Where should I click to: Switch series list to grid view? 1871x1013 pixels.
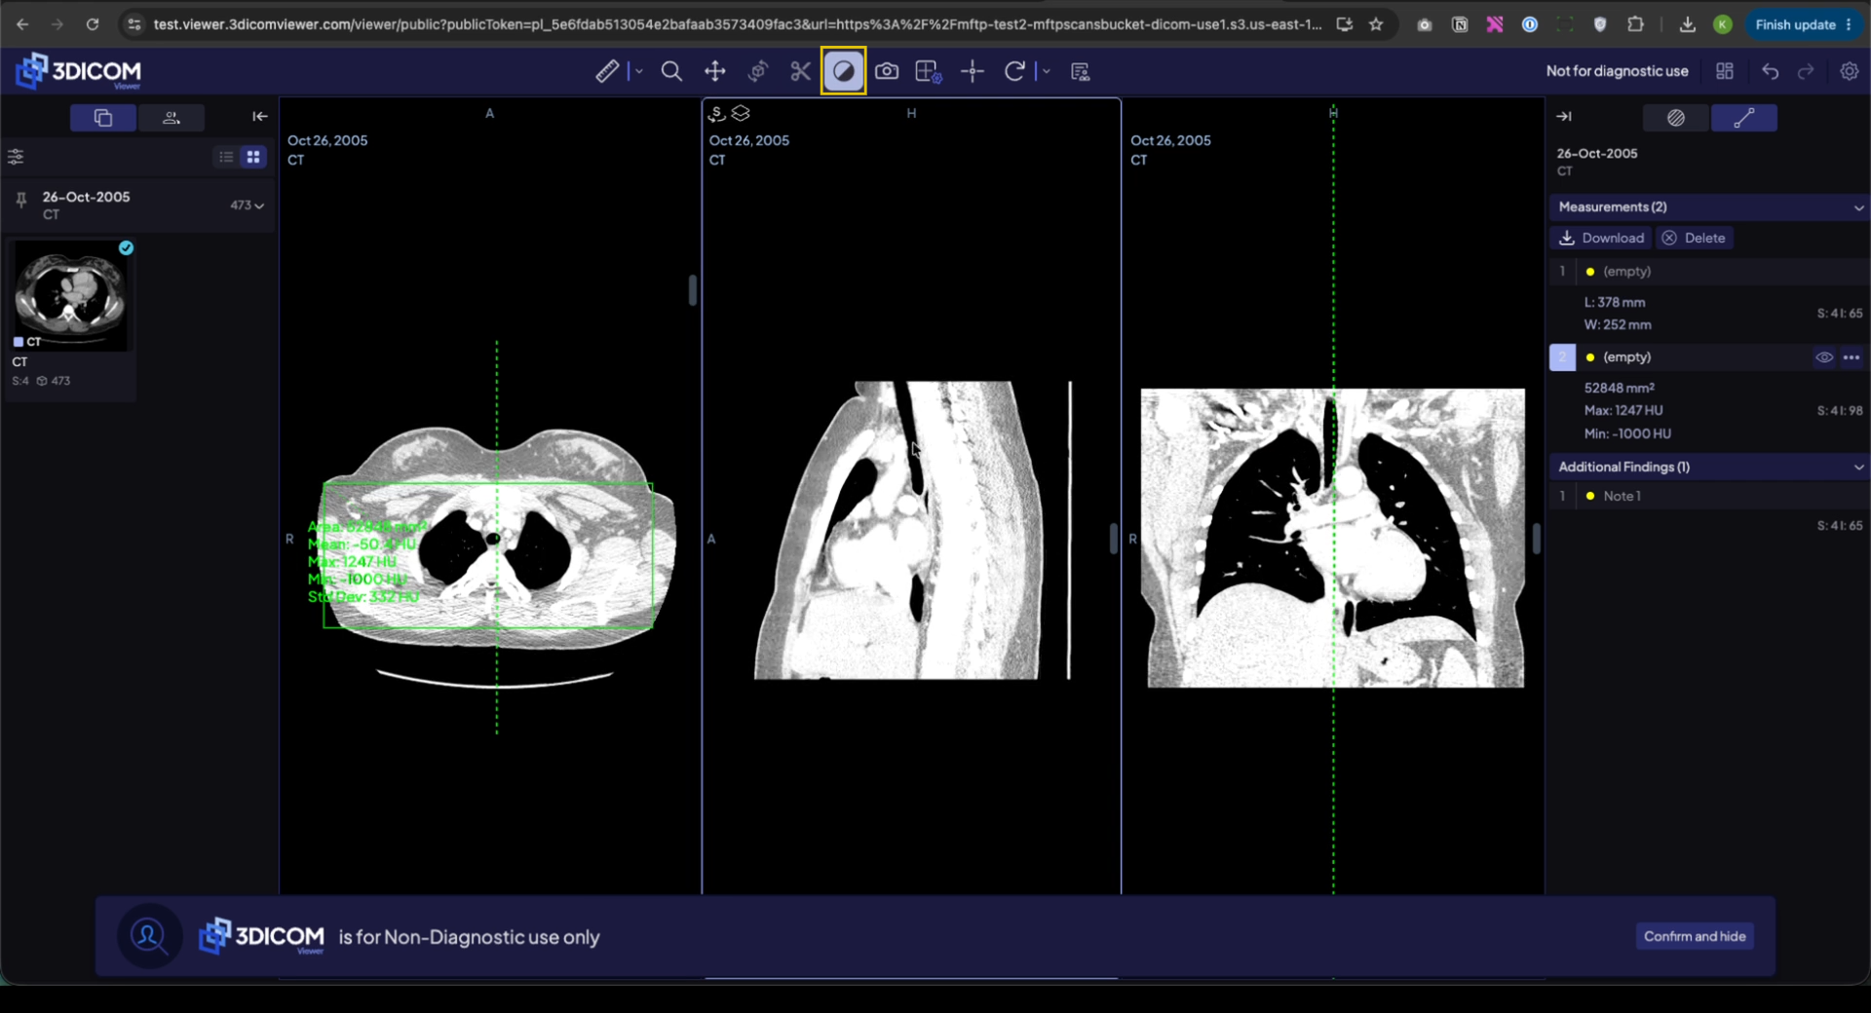[253, 157]
